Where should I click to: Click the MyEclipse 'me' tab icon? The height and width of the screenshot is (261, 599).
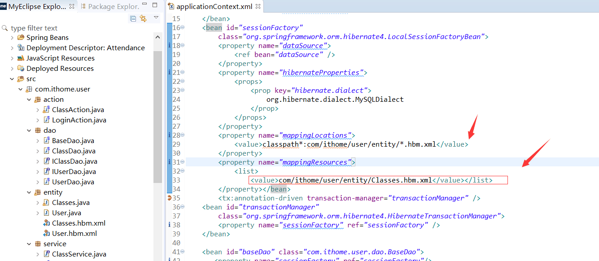pos(4,6)
